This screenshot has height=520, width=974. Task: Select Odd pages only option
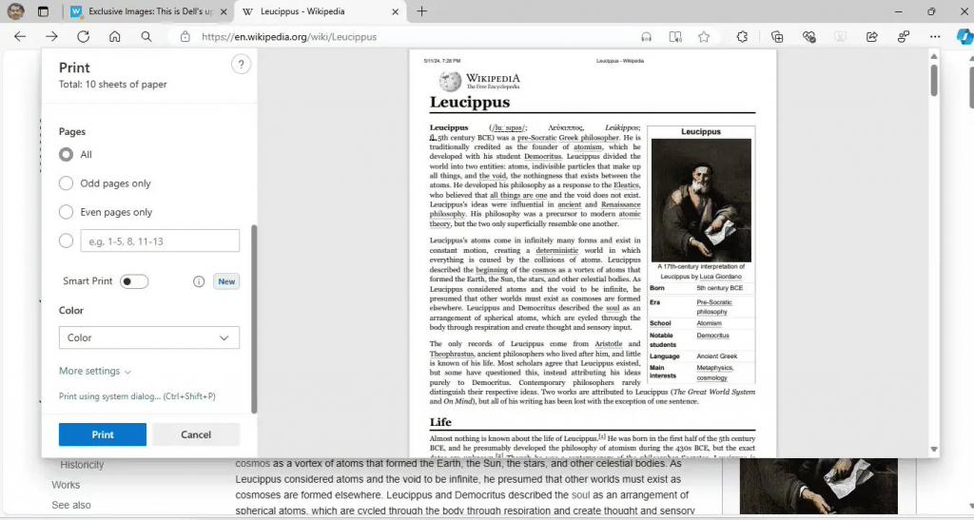tap(67, 183)
